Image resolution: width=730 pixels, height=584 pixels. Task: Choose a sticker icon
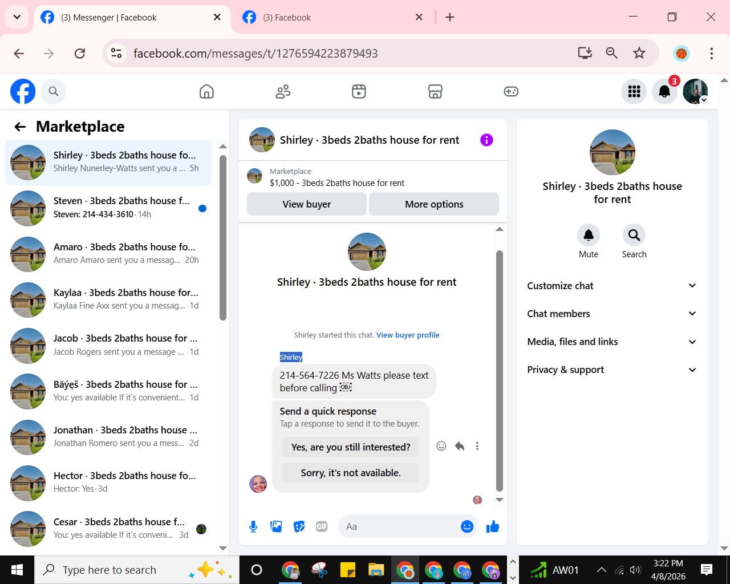point(299,526)
